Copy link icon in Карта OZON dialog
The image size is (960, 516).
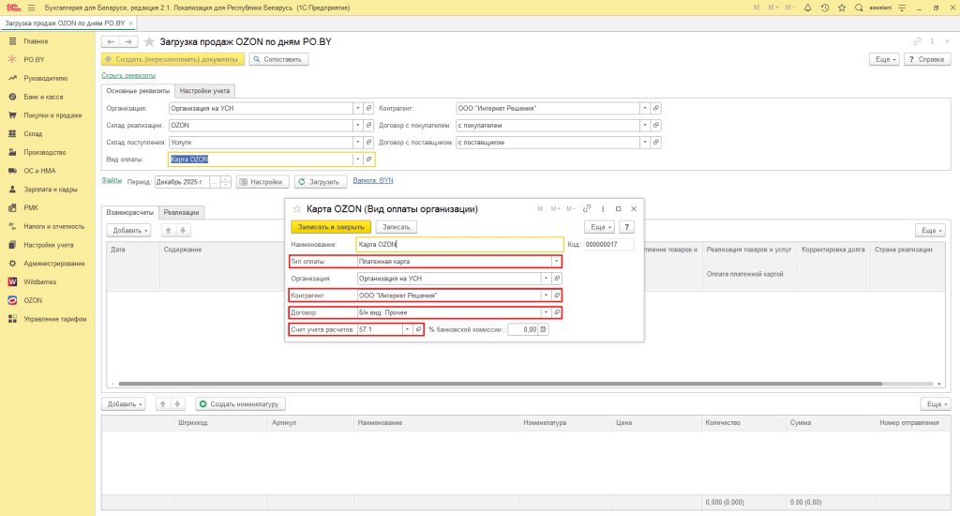[x=587, y=209]
